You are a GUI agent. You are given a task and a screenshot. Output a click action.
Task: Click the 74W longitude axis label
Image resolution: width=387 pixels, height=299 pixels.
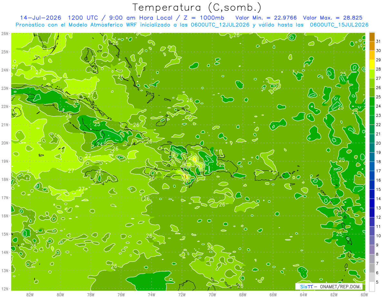151,294
